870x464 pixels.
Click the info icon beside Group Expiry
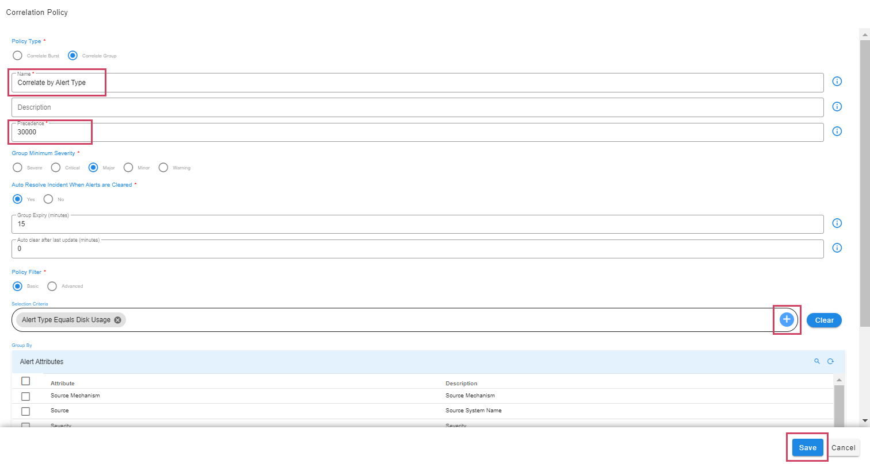[x=837, y=223]
